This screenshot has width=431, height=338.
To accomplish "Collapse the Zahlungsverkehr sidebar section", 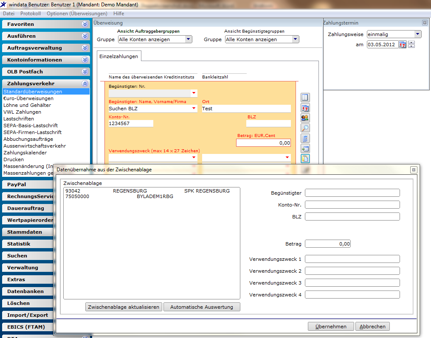I will coord(85,84).
